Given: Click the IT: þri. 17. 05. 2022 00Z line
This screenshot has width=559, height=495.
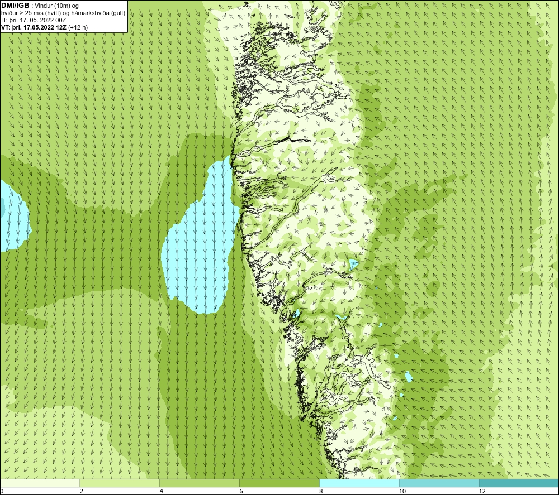Looking at the screenshot, I should click(34, 20).
